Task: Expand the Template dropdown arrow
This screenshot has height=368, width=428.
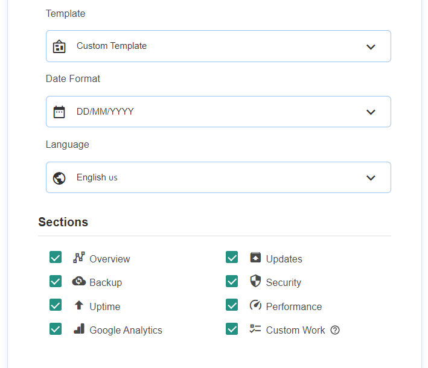Action: click(x=371, y=46)
